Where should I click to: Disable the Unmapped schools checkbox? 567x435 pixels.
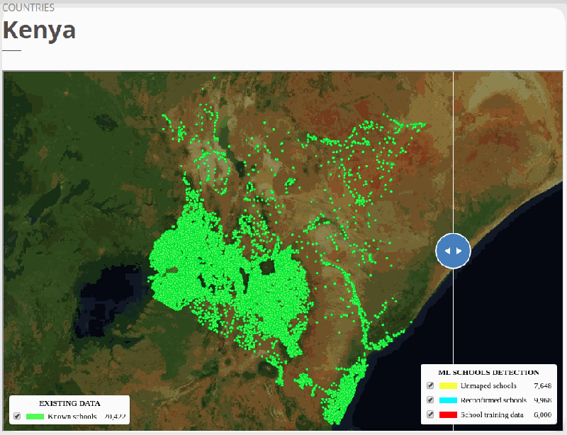[x=429, y=385]
